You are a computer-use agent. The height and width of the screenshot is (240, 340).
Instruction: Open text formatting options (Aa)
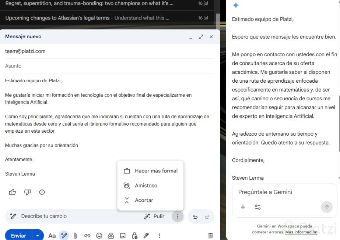pos(52,236)
